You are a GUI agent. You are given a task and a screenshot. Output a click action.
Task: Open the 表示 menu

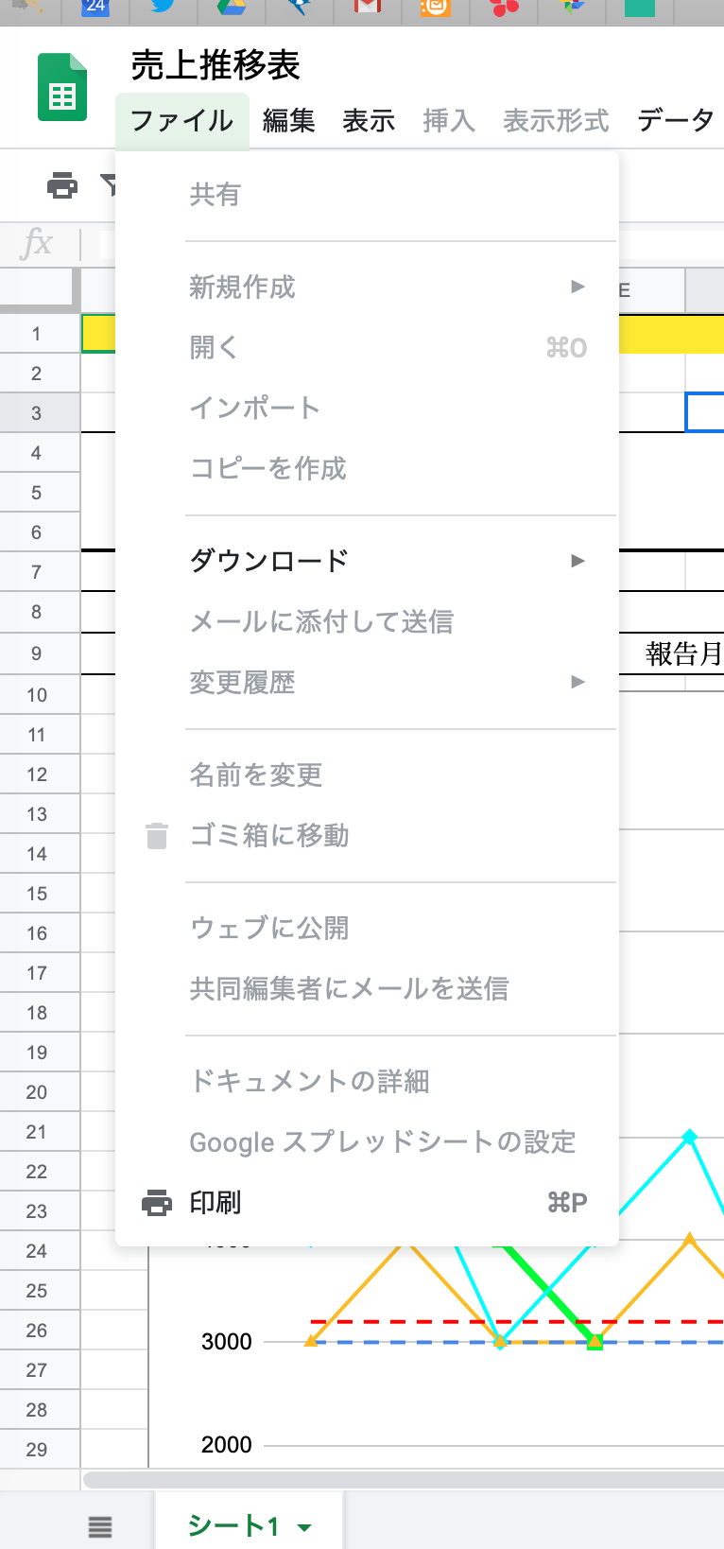coord(369,121)
